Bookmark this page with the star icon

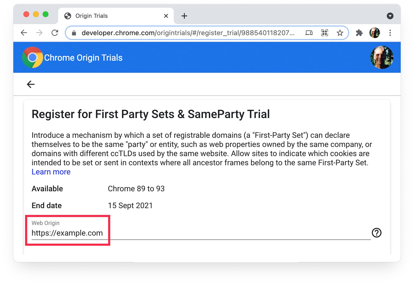click(x=340, y=33)
